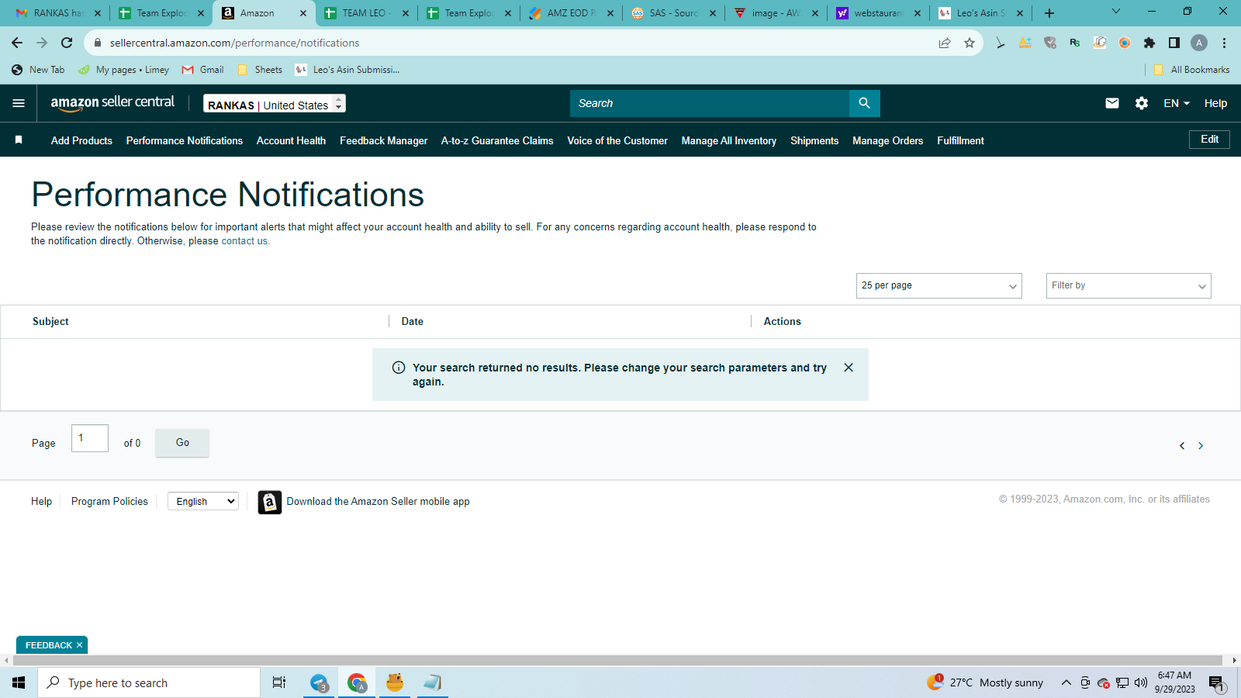Open the messages envelope icon
Screen dimensions: 1241x698
pos(1112,103)
